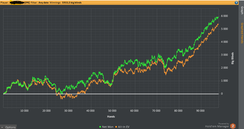Click the Winnings 5933,5 big blinds text
This screenshot has height=129, width=244.
point(66,3)
